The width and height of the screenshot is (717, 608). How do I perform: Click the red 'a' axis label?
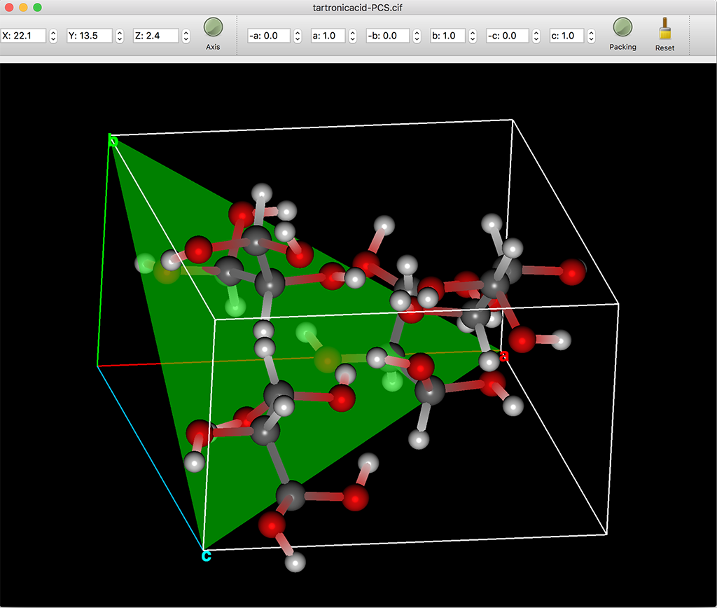coord(503,357)
